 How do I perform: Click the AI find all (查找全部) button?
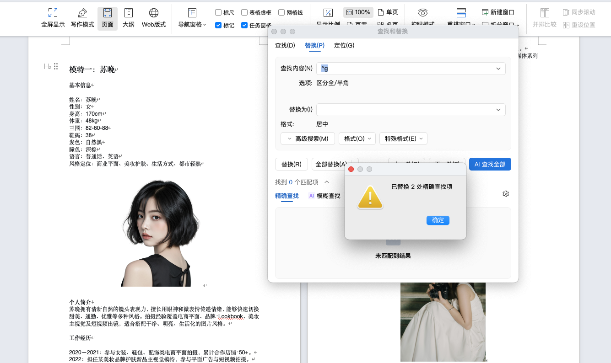click(x=490, y=164)
